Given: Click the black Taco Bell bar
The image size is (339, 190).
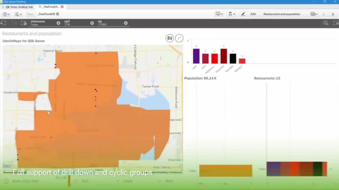Looking at the screenshot, I should (233, 59).
